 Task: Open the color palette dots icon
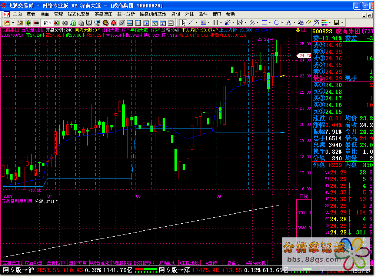[325, 23]
